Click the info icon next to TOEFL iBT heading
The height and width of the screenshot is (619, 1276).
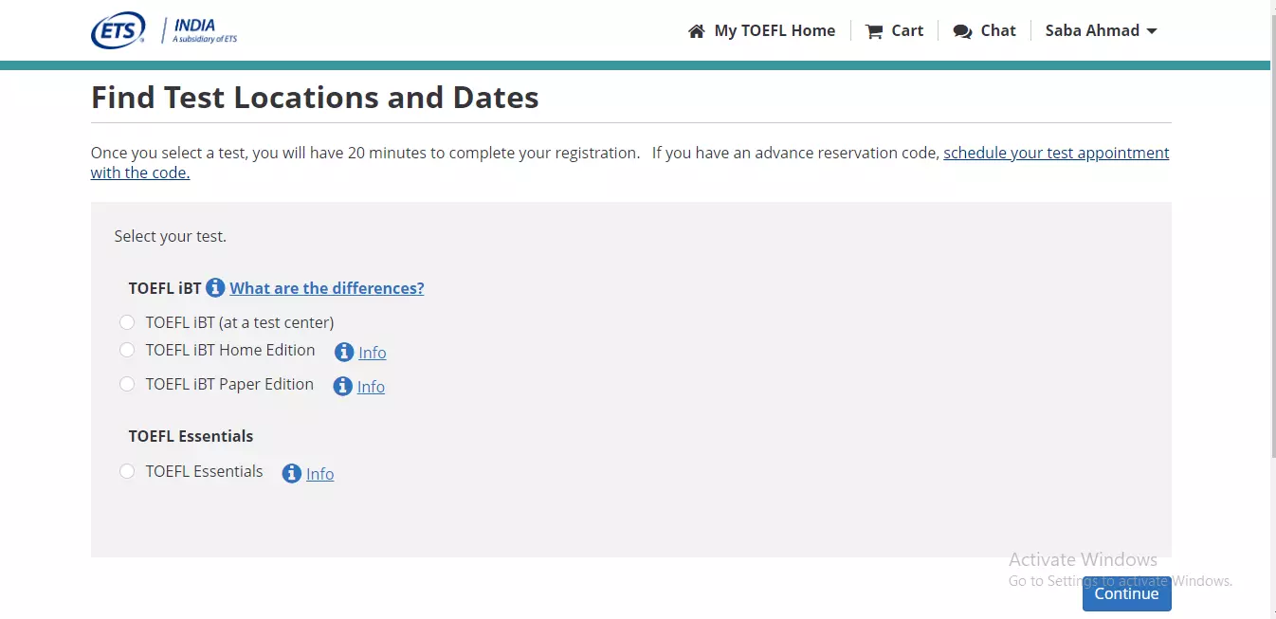(x=215, y=287)
